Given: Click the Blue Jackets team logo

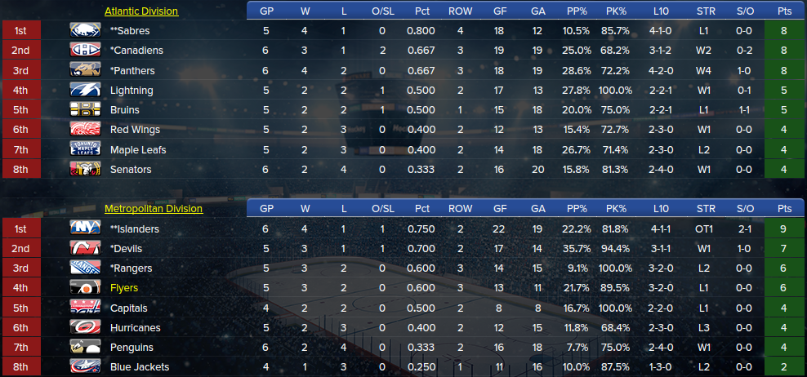Looking at the screenshot, I should tap(85, 366).
